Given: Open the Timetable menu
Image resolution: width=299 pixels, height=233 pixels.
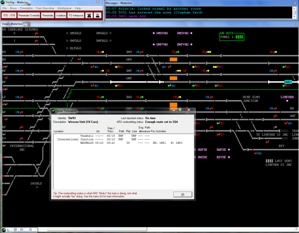Looking at the screenshot, I should tap(26, 8).
